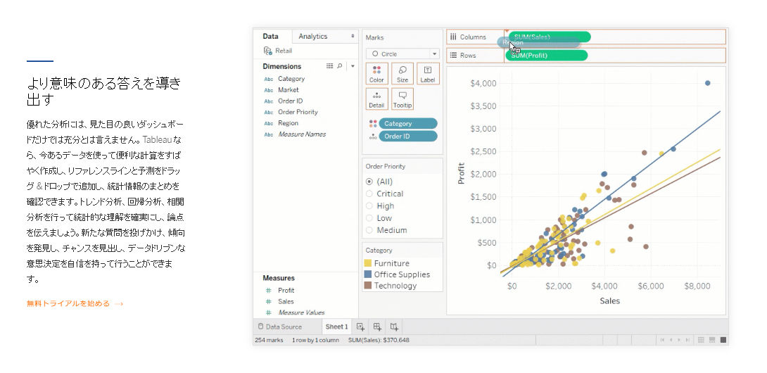Click the view data grid icon in Dimensions
The image size is (767, 373).
330,66
